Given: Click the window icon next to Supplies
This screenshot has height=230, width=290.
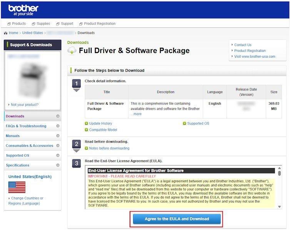Looking at the screenshot, I should (33, 24).
